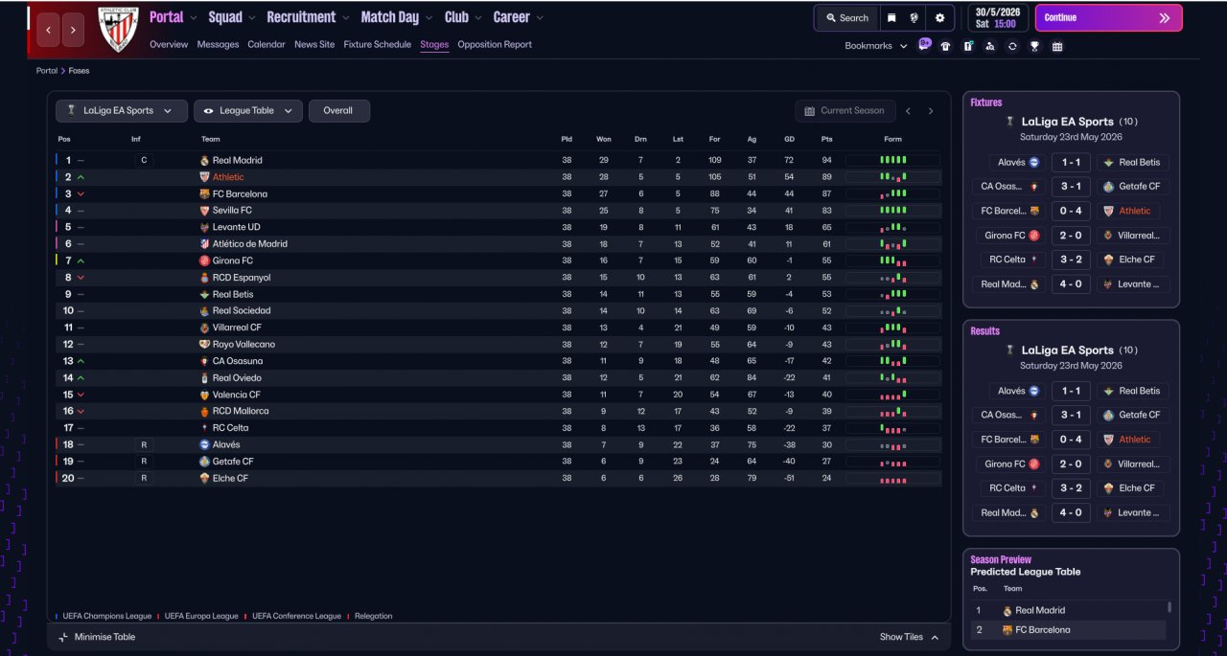Click the 3 - 2 score in Results panel
The height and width of the screenshot is (656, 1227).
1071,487
